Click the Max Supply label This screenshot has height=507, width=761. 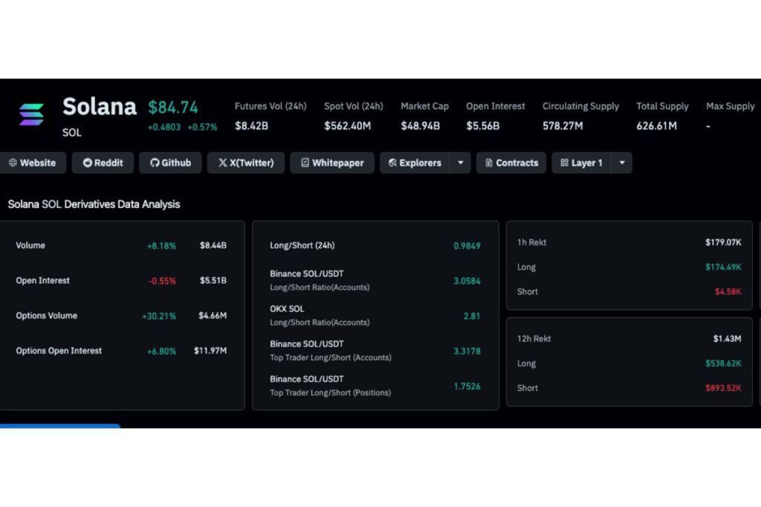click(x=731, y=106)
